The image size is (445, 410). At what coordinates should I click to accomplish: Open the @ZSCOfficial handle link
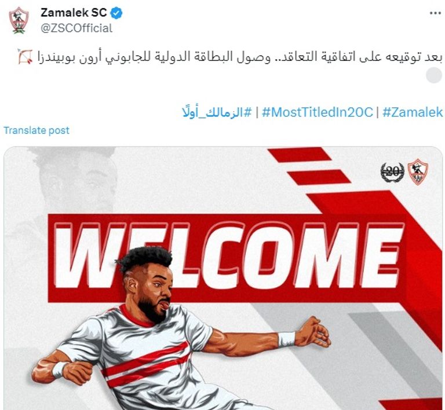coord(76,28)
